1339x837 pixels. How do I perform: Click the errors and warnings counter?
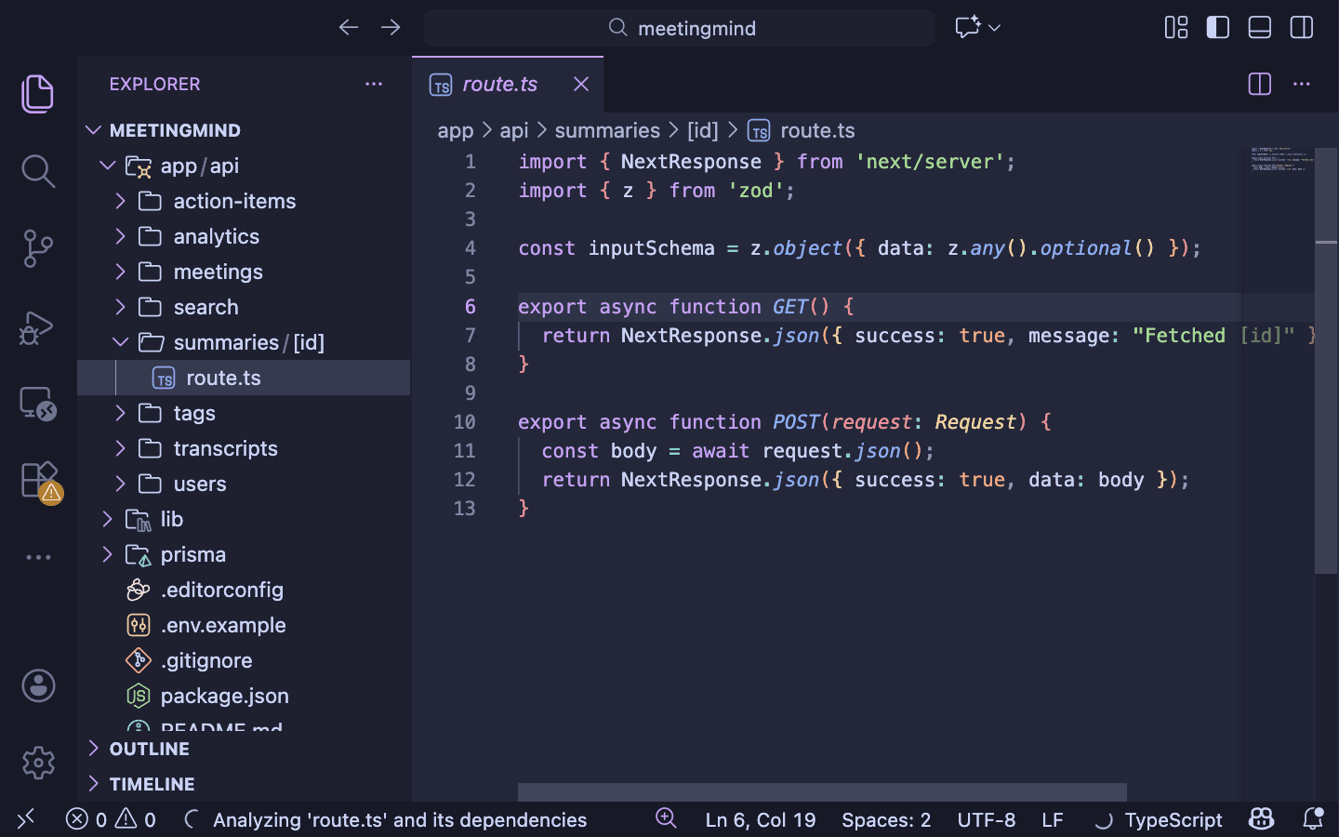coord(110,819)
